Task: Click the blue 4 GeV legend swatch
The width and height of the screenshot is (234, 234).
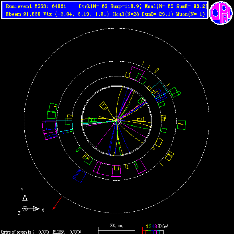Action: [152, 232]
